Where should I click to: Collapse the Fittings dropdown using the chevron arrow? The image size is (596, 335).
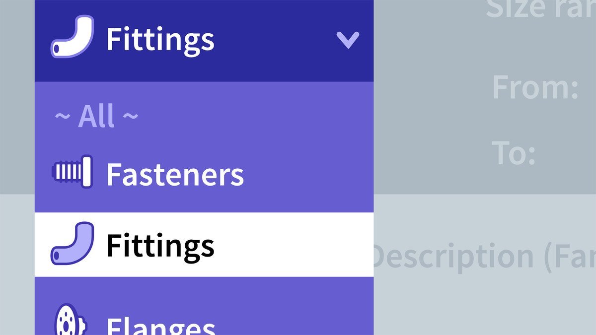click(348, 40)
